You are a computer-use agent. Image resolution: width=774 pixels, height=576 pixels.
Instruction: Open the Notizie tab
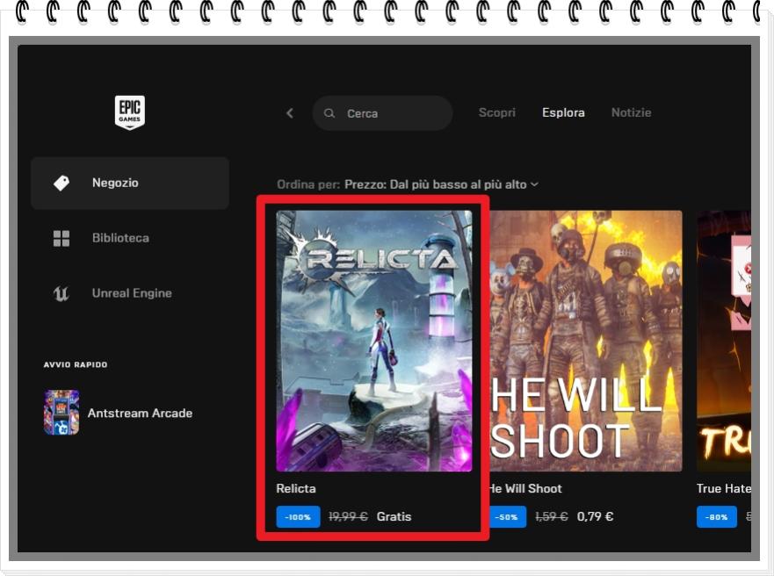[631, 112]
